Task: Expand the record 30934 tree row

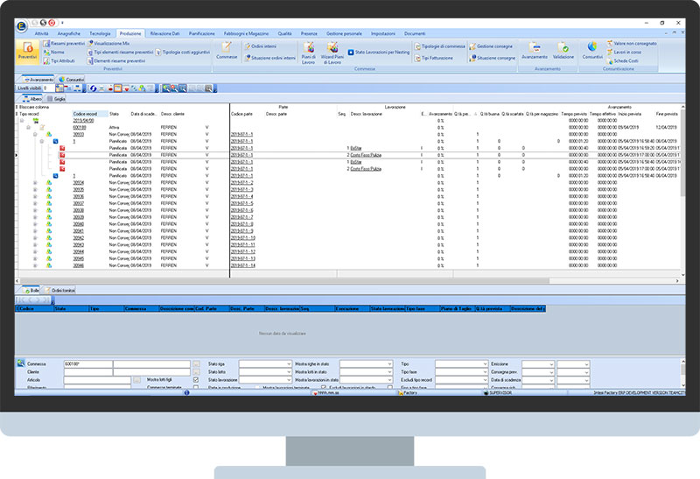Action: 35,182
